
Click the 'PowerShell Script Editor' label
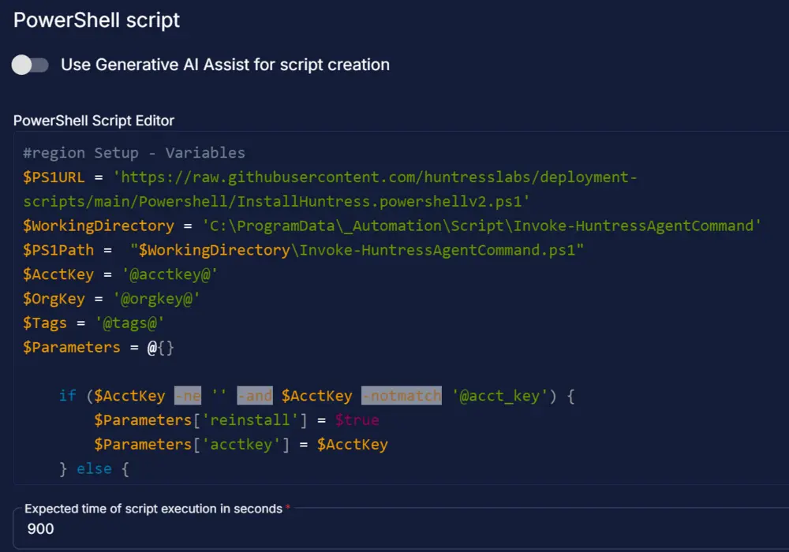pos(94,121)
